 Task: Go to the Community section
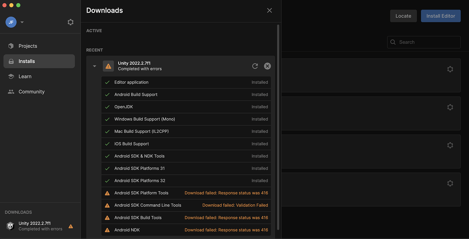tap(31, 91)
